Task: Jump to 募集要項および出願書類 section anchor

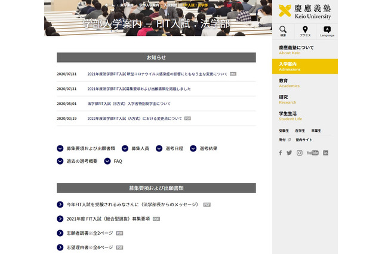Action: click(86, 148)
